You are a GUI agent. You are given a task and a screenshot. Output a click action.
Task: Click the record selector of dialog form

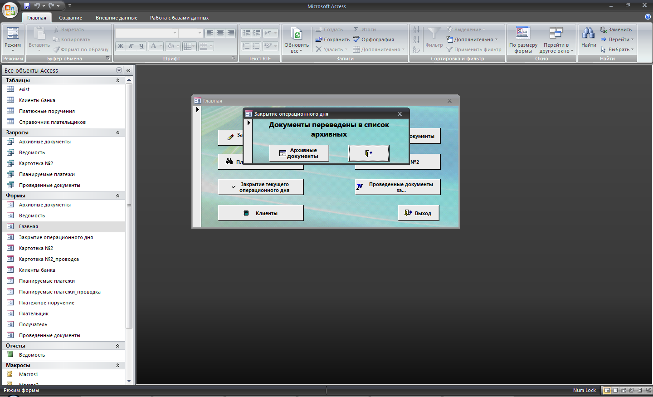[249, 141]
